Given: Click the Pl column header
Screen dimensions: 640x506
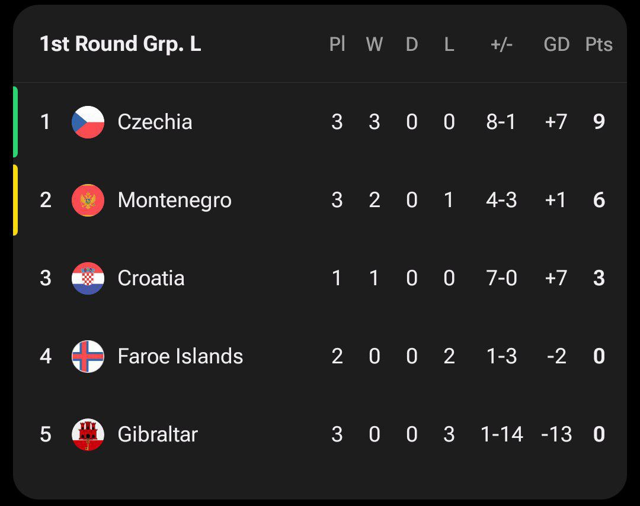Looking at the screenshot, I should click(x=337, y=44).
